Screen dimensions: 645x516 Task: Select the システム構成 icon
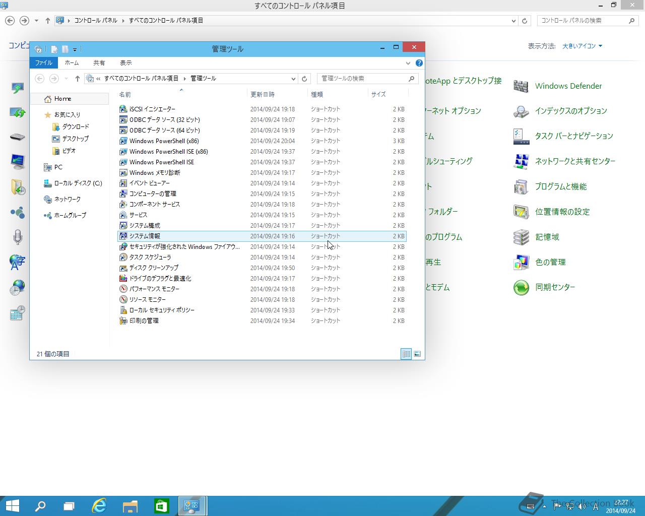(123, 225)
